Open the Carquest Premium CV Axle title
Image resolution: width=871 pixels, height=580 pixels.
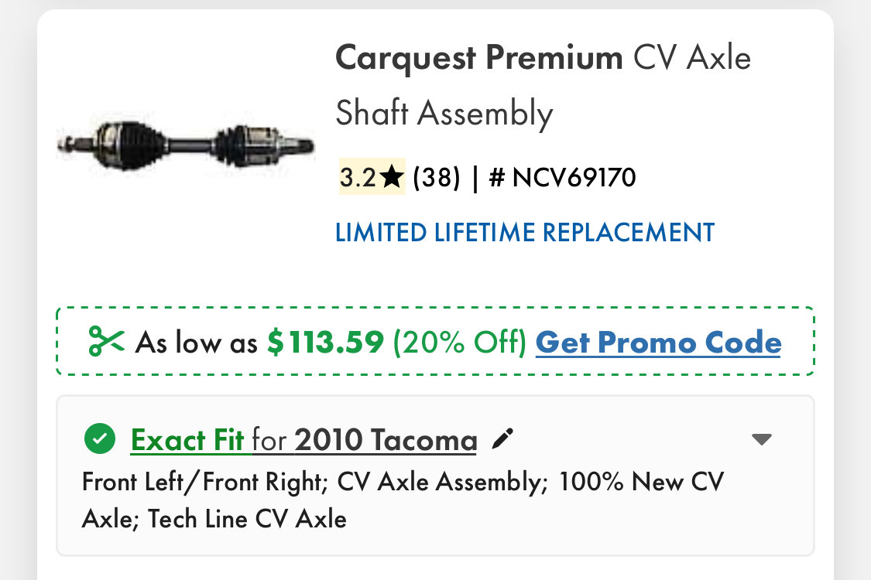click(x=543, y=85)
